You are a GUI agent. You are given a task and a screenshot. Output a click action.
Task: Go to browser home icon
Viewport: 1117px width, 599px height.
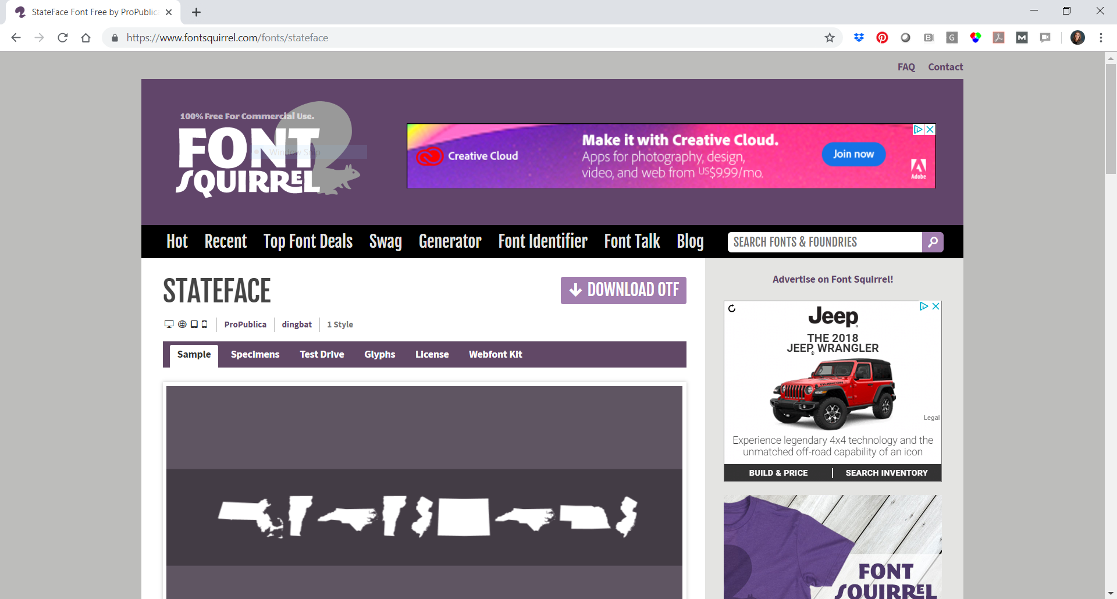point(86,38)
